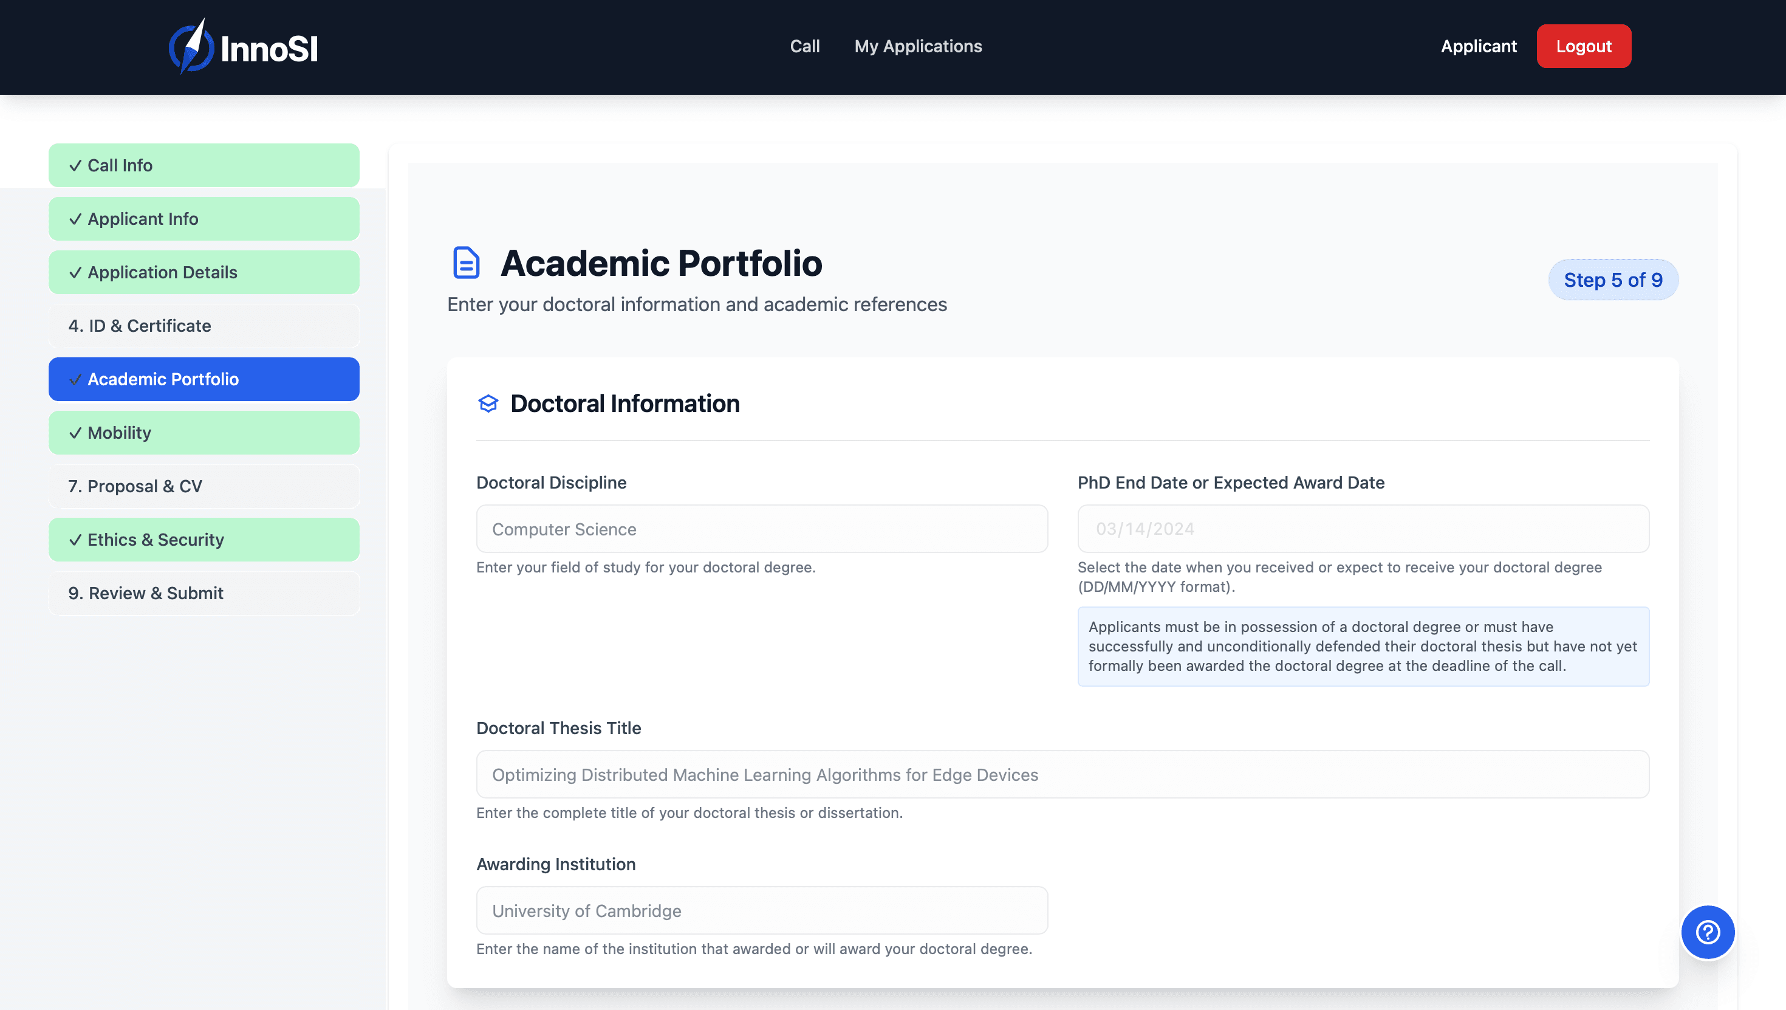Screen dimensions: 1786x1010
Task: Focus the Doctoral Discipline field
Action: (x=762, y=529)
